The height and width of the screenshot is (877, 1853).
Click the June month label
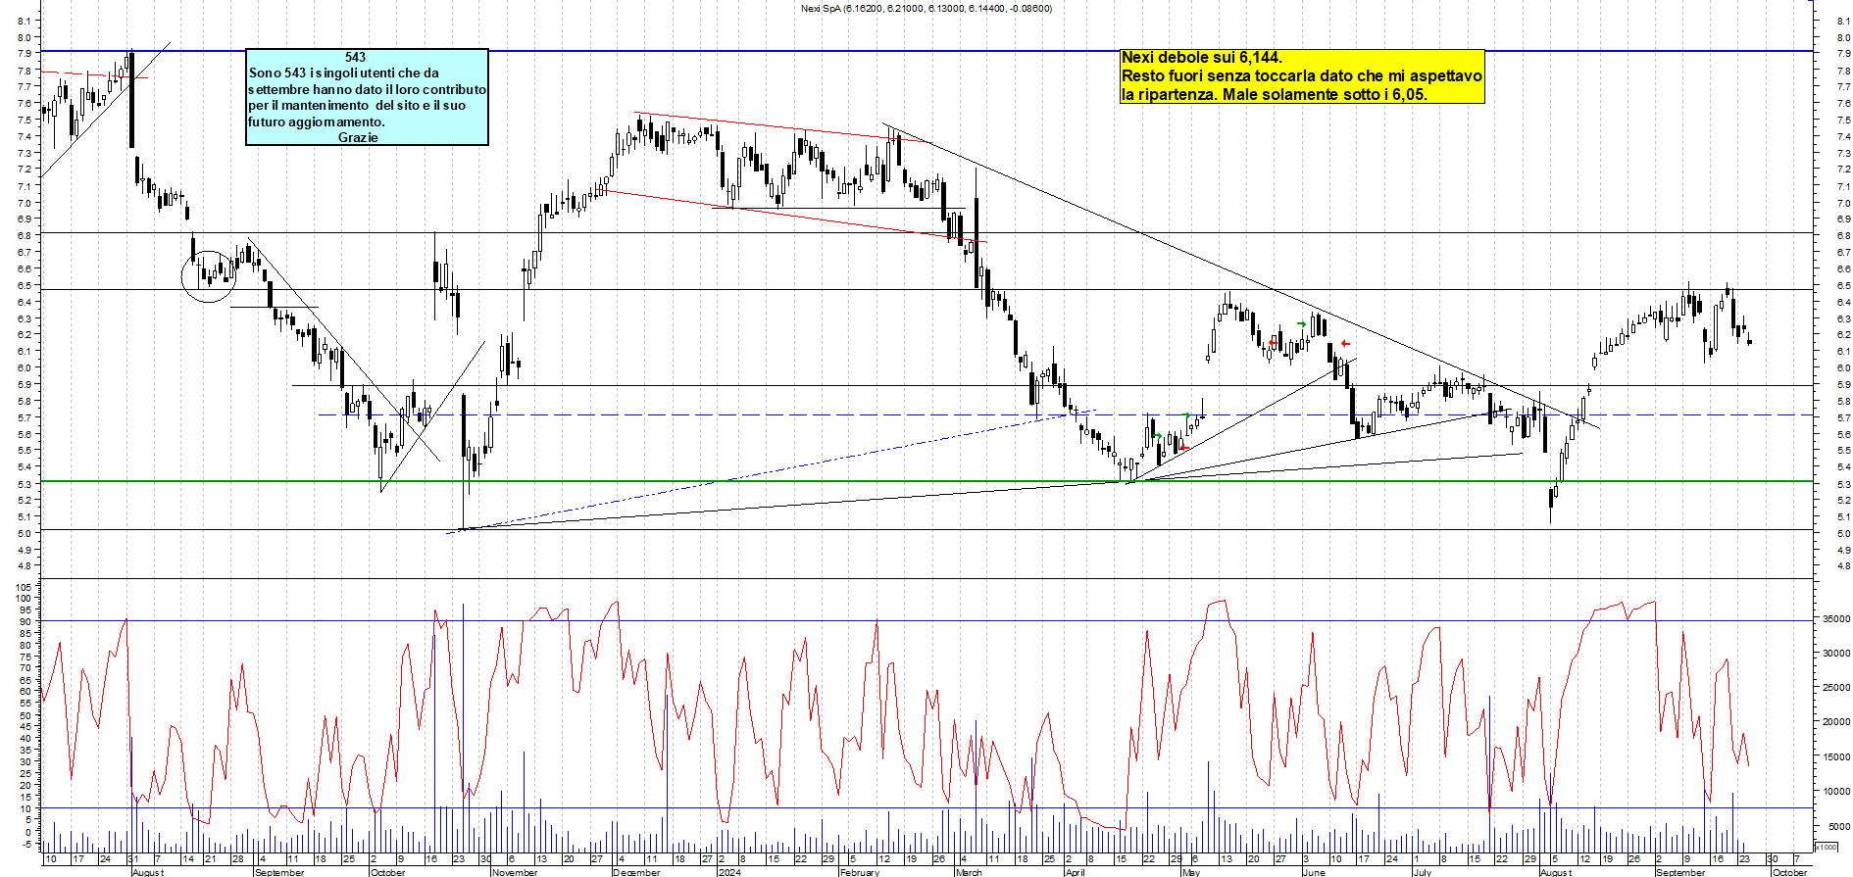(1314, 872)
